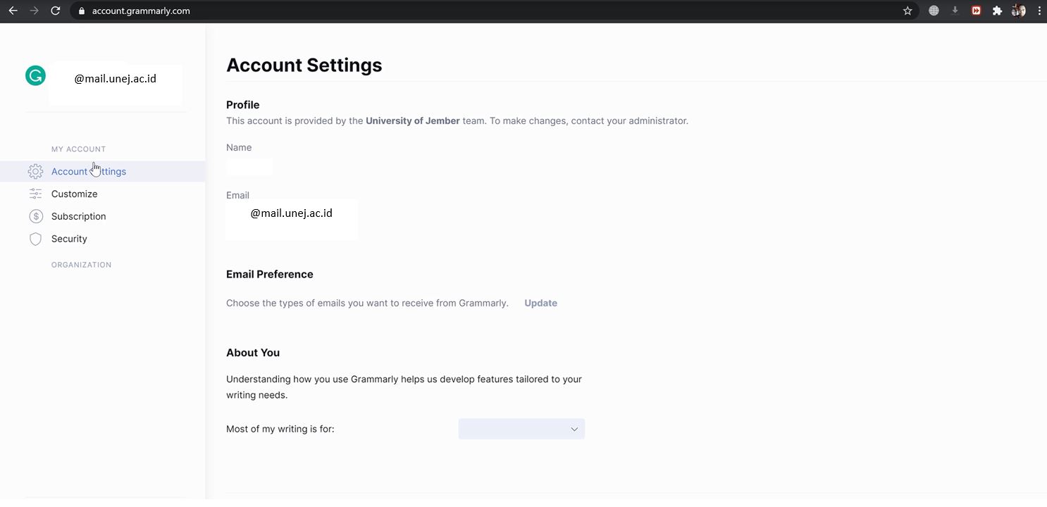
Task: Click the Grammarly logo in sidebar
Action: [x=35, y=75]
